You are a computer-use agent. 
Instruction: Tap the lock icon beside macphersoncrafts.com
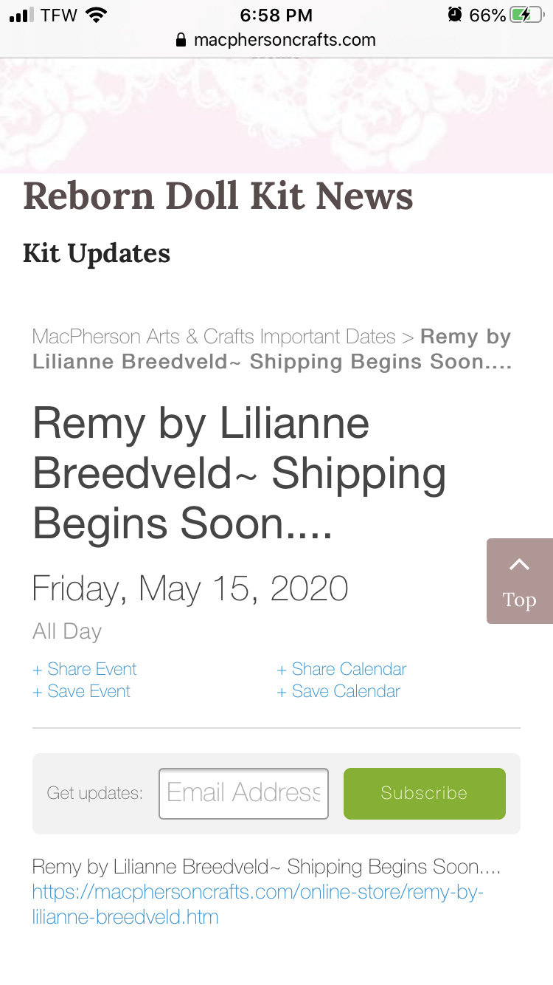[181, 40]
